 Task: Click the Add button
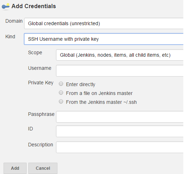coord(15,168)
